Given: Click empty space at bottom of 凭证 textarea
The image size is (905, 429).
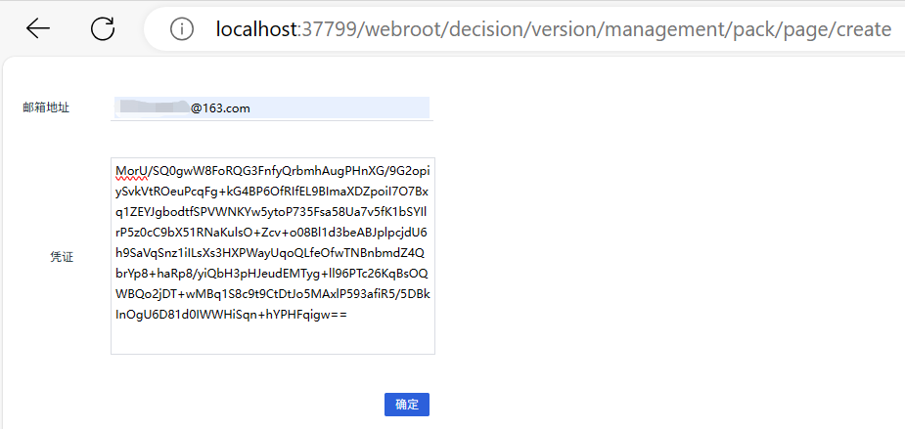Looking at the screenshot, I should coord(272,339).
